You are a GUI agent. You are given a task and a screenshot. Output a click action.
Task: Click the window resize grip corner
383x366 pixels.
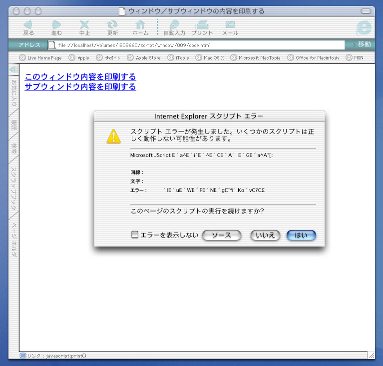tap(372, 355)
